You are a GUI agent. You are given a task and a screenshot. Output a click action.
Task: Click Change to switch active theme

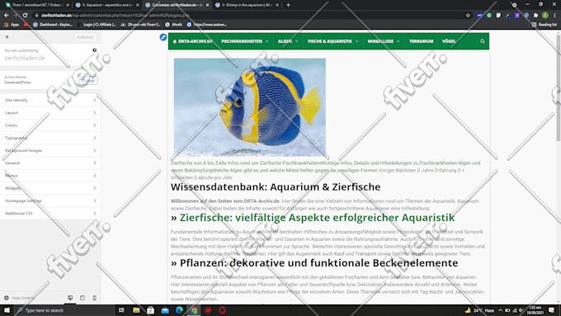coord(88,80)
